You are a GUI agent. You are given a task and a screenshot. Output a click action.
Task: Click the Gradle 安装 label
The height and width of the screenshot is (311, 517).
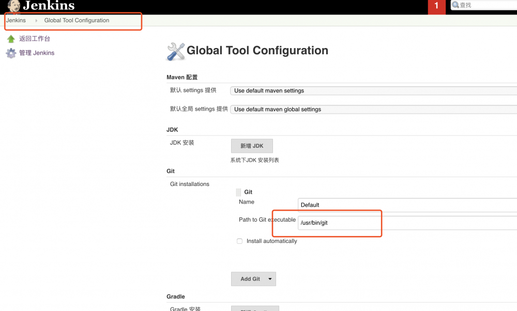(185, 308)
